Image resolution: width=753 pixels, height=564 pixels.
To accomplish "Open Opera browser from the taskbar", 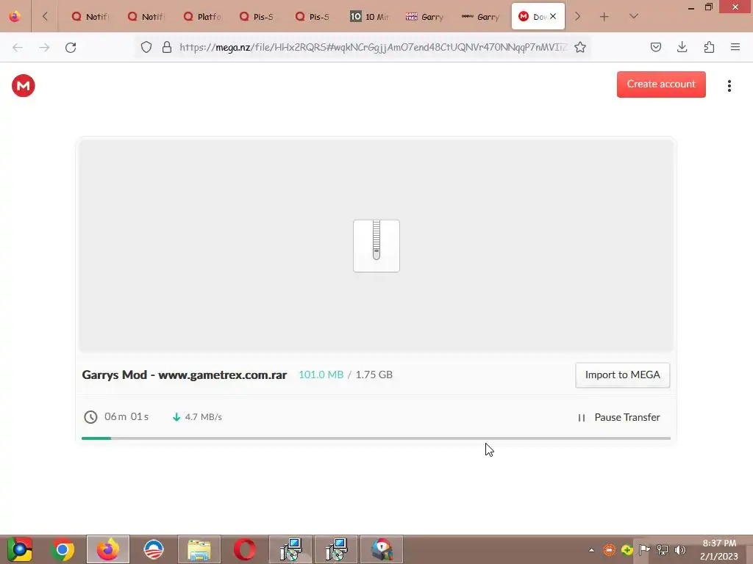I will 245,549.
